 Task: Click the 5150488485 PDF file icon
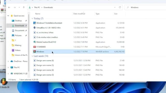point(34,47)
